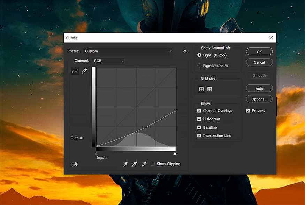
Task: Pick the black point eyedropper
Action: click(125, 164)
